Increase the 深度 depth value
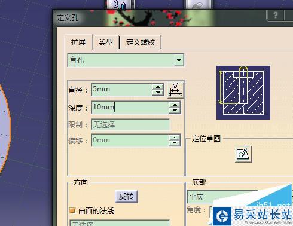The height and width of the screenshot is (226, 293). click(175, 105)
